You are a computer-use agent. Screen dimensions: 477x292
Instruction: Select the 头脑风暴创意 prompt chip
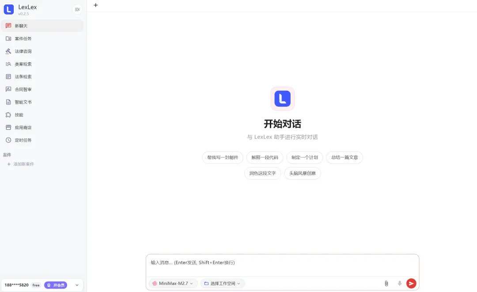point(303,173)
